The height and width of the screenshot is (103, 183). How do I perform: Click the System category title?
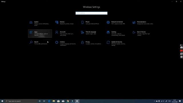[x=36, y=22]
